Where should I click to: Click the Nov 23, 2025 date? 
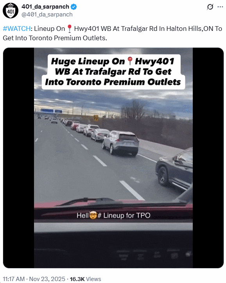pos(47,279)
